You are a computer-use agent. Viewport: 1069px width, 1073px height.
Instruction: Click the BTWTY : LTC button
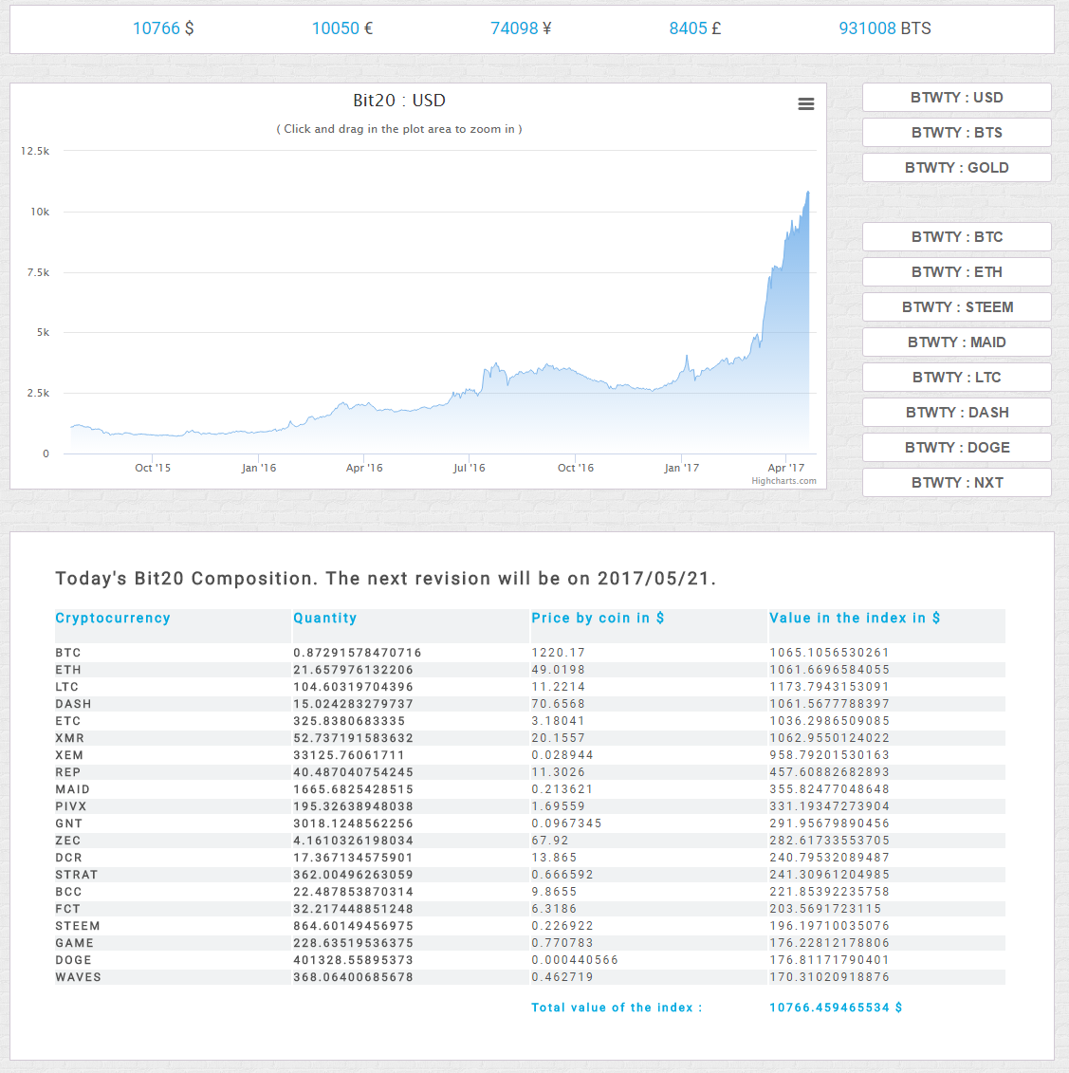click(956, 377)
